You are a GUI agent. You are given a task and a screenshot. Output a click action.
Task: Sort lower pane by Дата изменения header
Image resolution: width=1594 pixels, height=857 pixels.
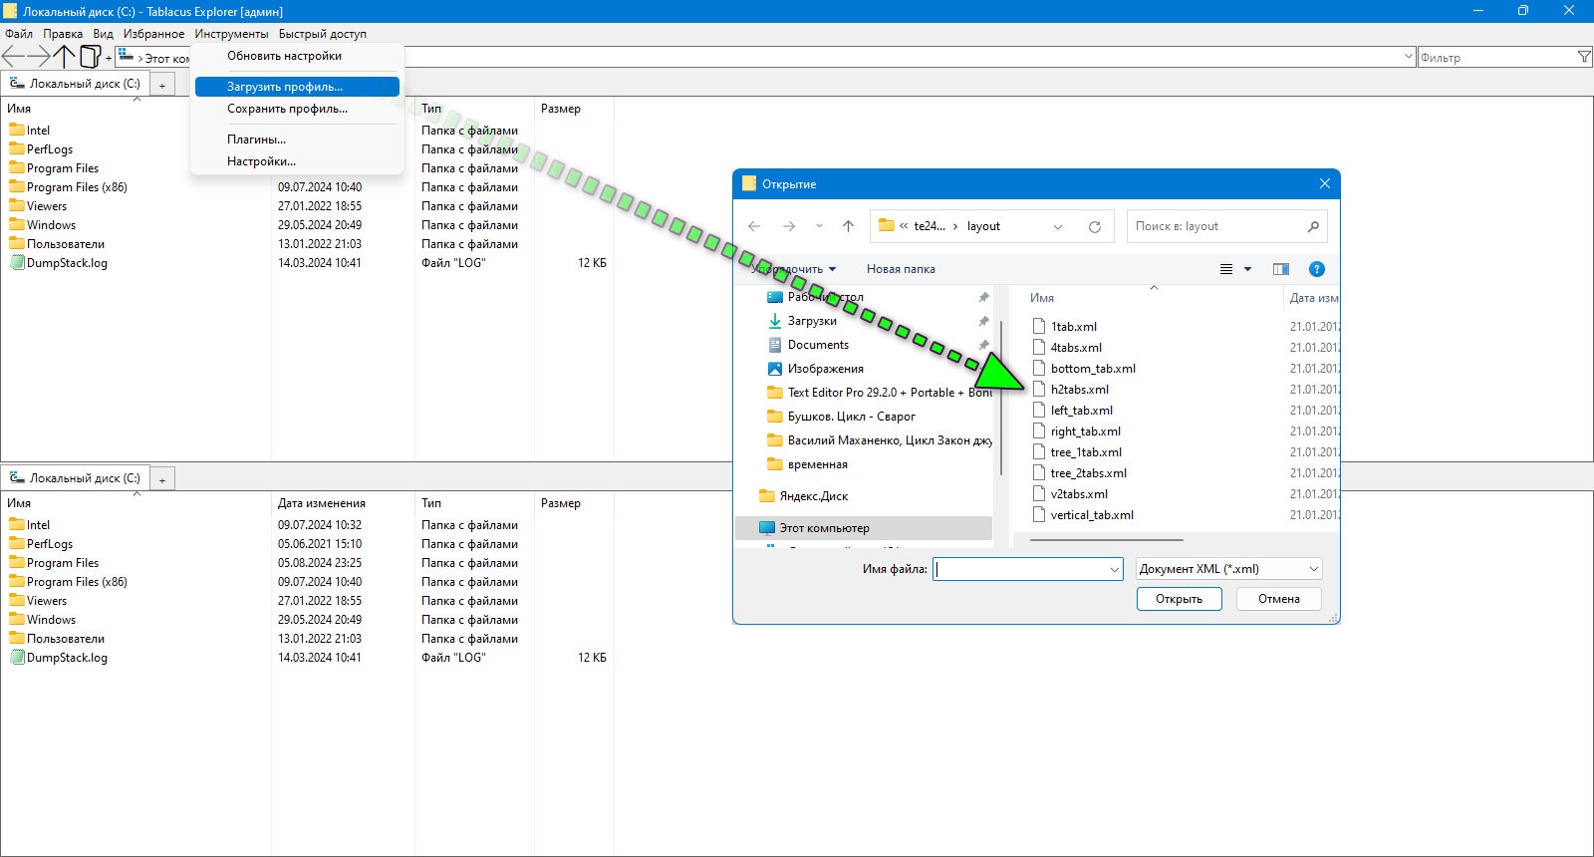click(321, 503)
